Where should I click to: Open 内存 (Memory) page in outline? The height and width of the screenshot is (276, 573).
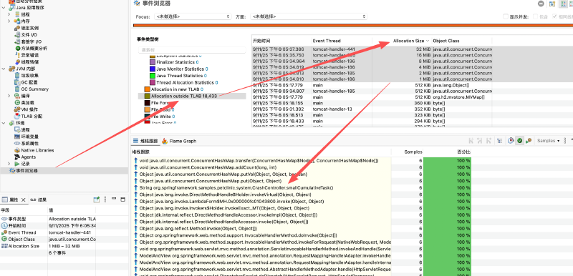[x=26, y=21]
